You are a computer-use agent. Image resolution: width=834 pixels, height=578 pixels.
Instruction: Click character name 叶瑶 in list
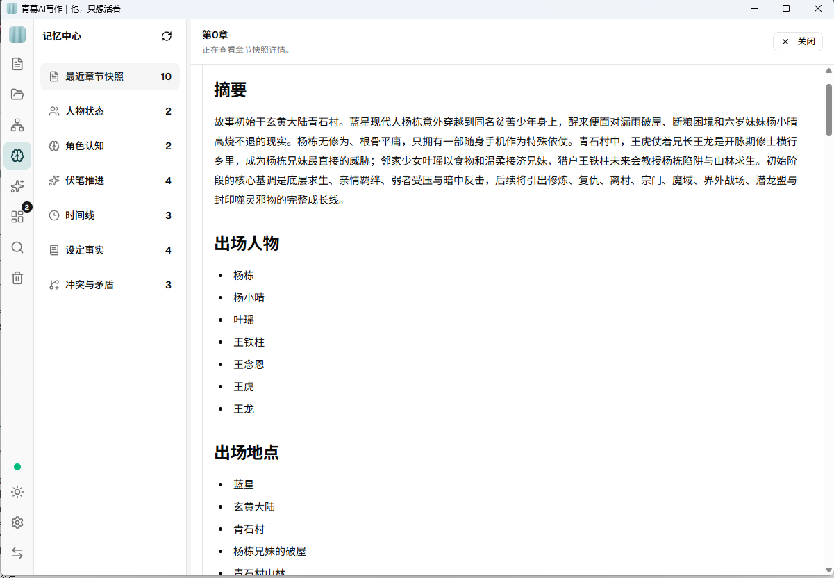244,320
